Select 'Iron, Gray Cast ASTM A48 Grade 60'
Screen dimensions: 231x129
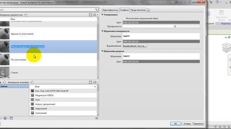click(x=64, y=91)
